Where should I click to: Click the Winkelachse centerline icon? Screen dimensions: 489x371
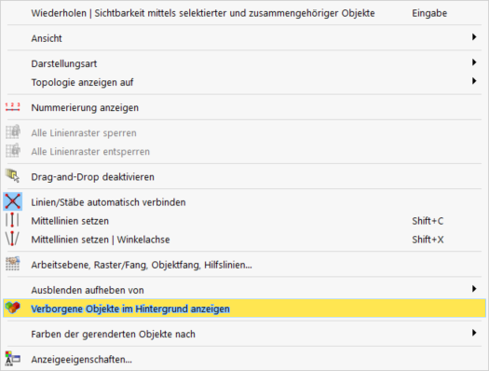click(x=12, y=239)
